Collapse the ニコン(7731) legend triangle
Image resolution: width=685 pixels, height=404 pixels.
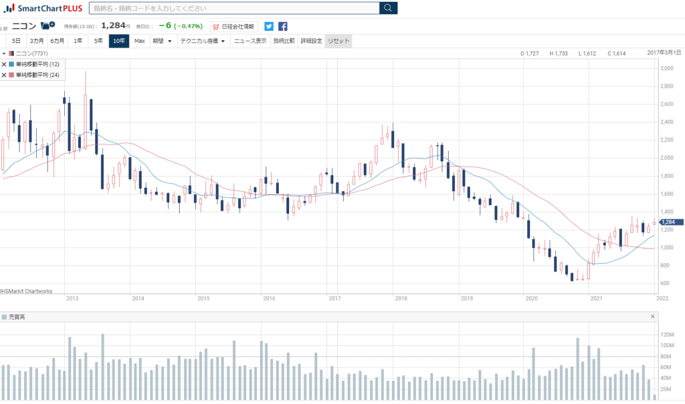[x=4, y=53]
